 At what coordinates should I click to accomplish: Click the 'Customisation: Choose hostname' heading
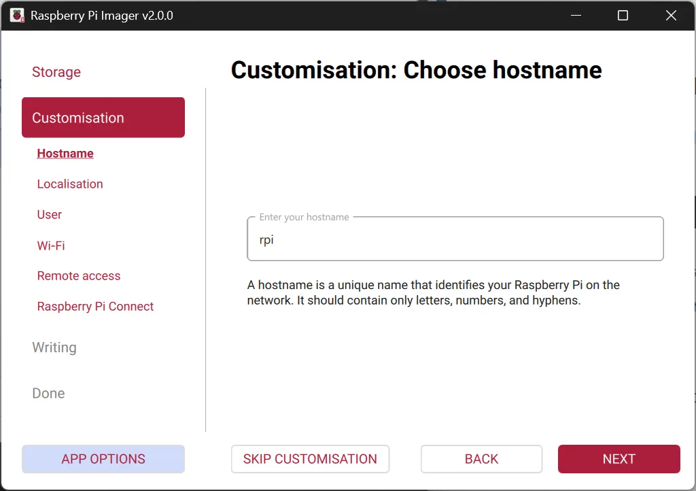(x=417, y=70)
